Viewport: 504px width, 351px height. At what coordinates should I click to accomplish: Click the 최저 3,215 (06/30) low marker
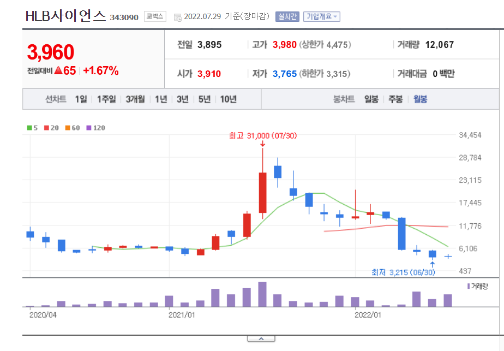404,272
